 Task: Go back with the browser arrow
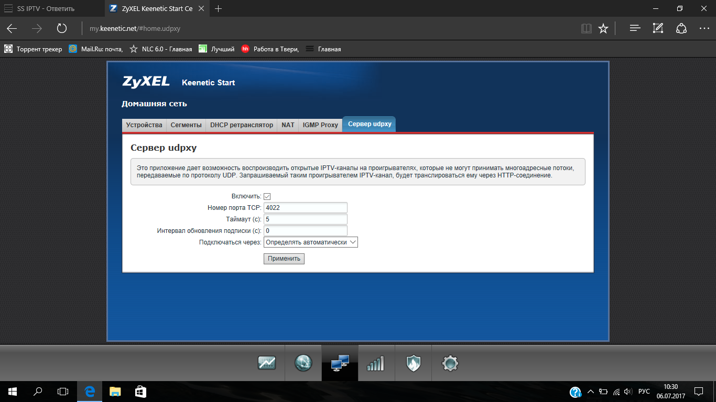tap(12, 28)
